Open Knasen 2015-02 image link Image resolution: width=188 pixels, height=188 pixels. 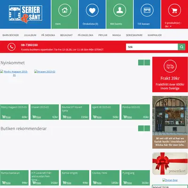tap(45, 71)
